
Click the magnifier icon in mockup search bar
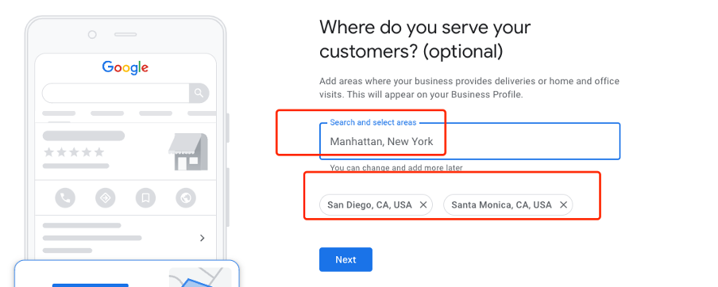tap(199, 94)
